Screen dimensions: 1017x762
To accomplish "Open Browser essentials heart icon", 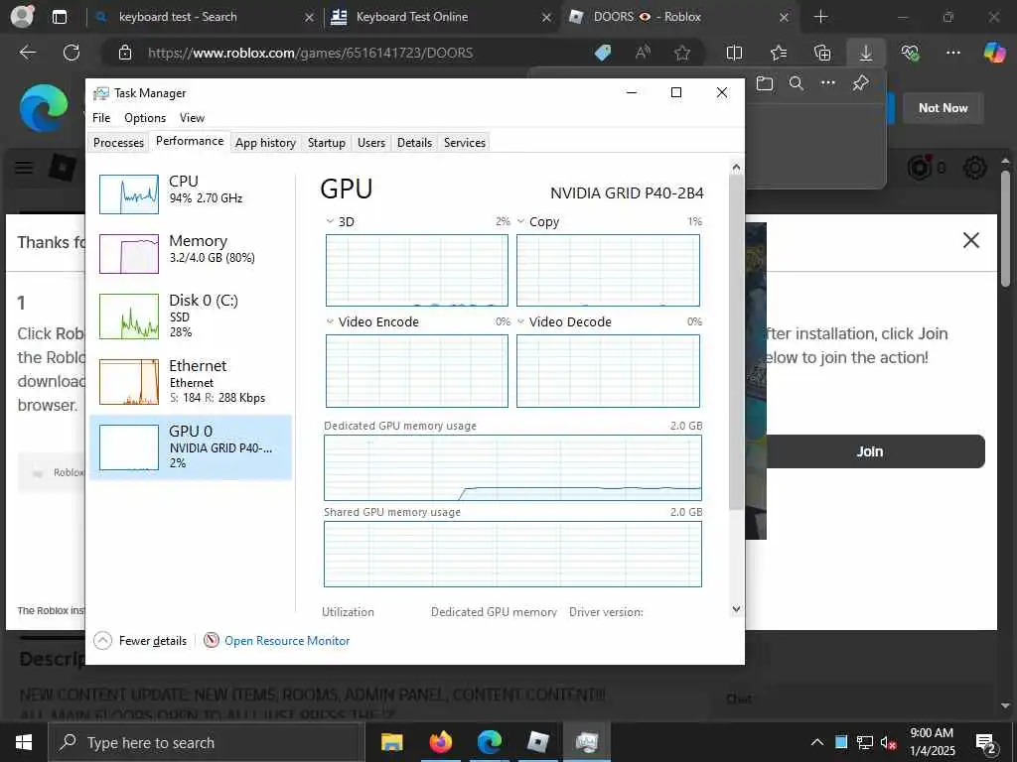I will point(910,53).
